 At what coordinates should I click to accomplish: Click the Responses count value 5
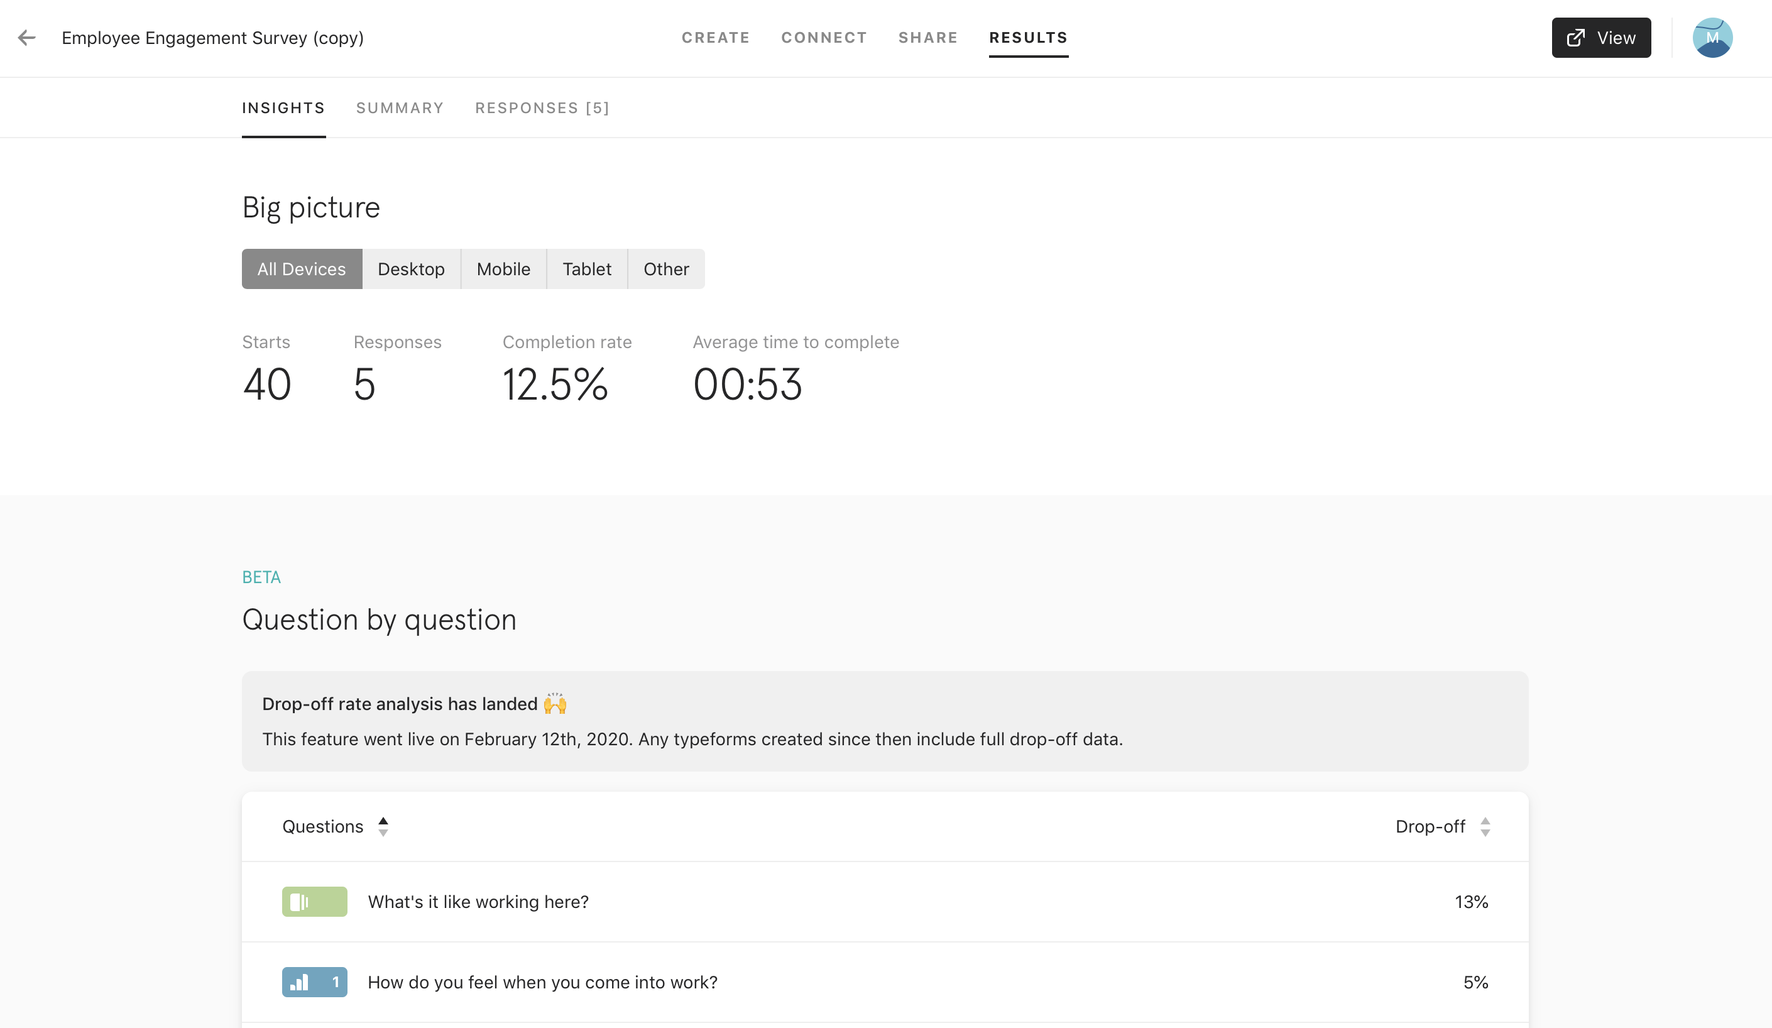click(x=364, y=384)
